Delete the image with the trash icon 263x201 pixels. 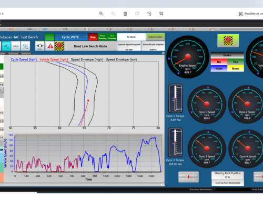125,14
